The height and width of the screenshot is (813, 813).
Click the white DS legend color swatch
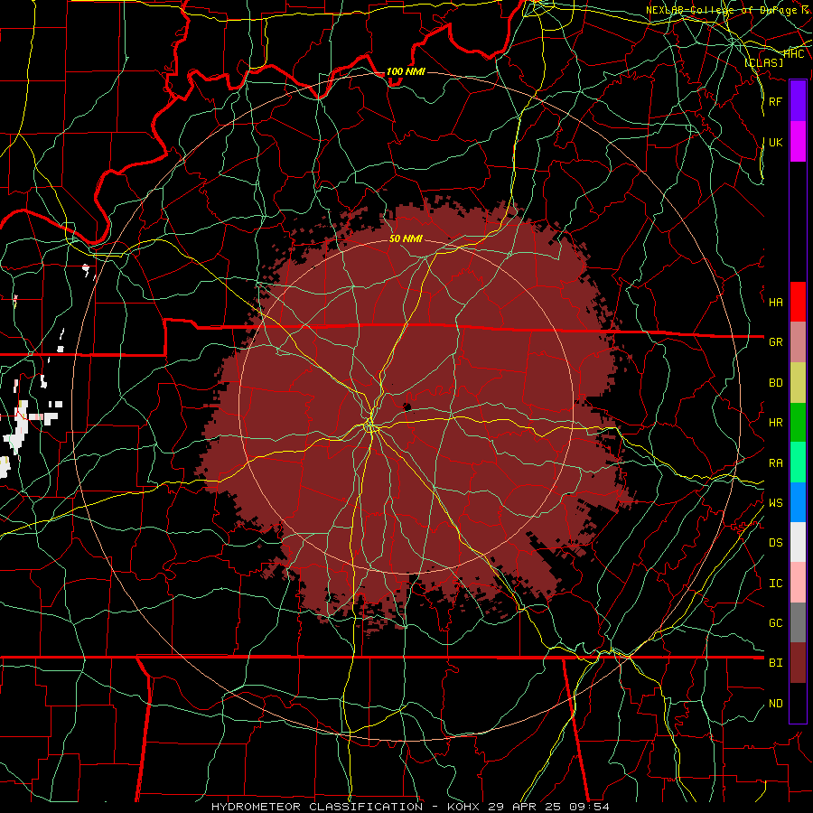(x=798, y=542)
